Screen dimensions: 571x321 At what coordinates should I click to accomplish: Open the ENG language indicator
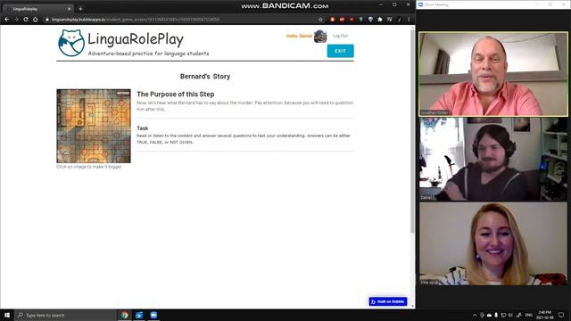pos(529,315)
